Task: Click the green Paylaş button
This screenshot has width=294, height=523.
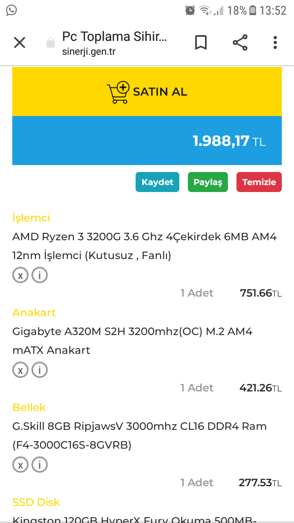Action: click(x=208, y=182)
